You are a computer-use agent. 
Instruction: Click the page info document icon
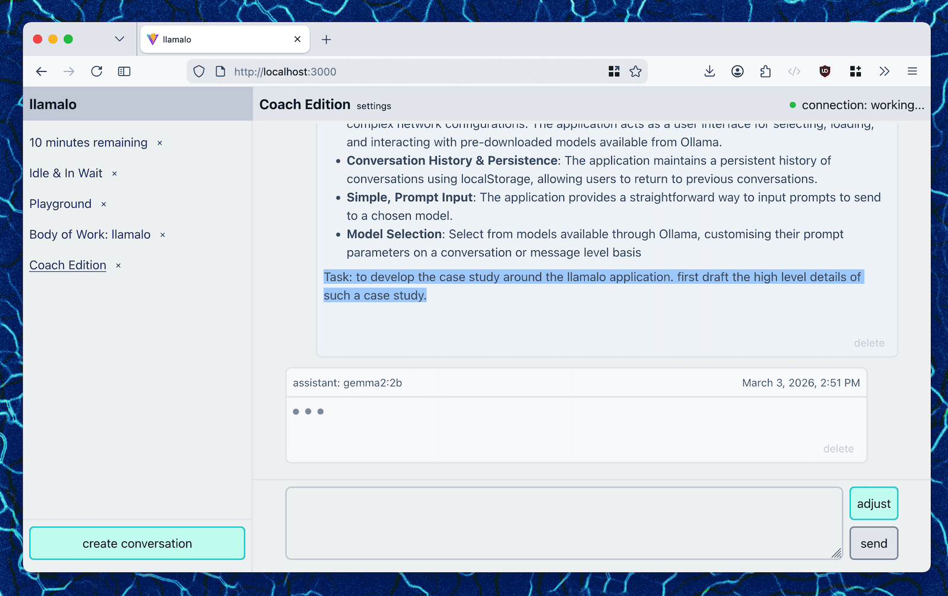click(220, 71)
